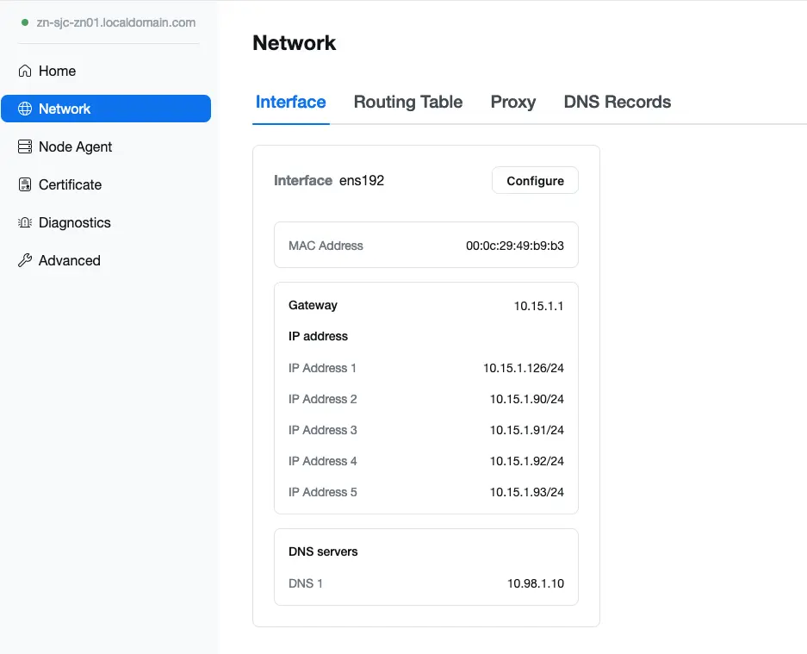
Task: Click the DNS 1 value 10.98.1.10
Action: [535, 583]
